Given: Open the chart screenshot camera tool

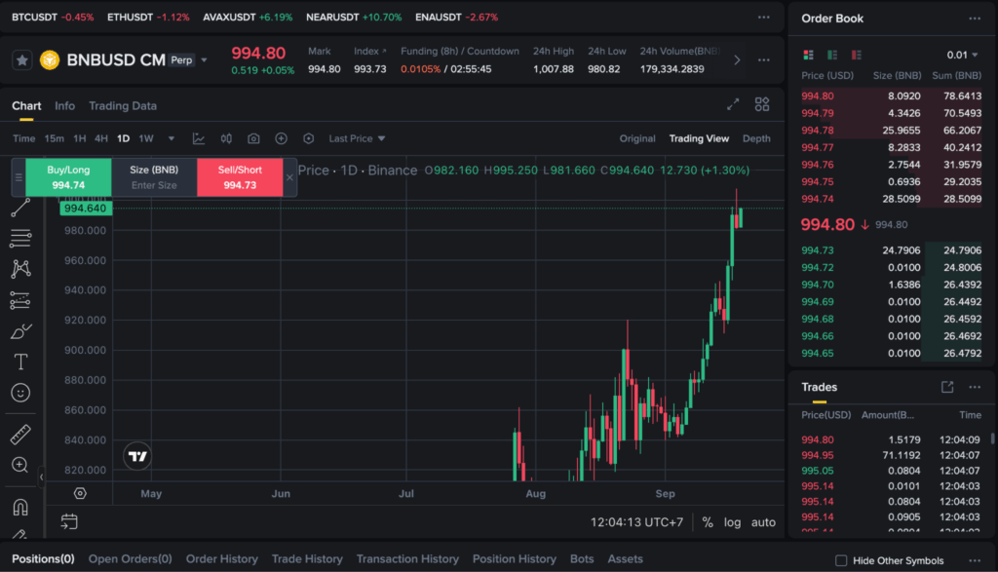Looking at the screenshot, I should pyautogui.click(x=253, y=138).
